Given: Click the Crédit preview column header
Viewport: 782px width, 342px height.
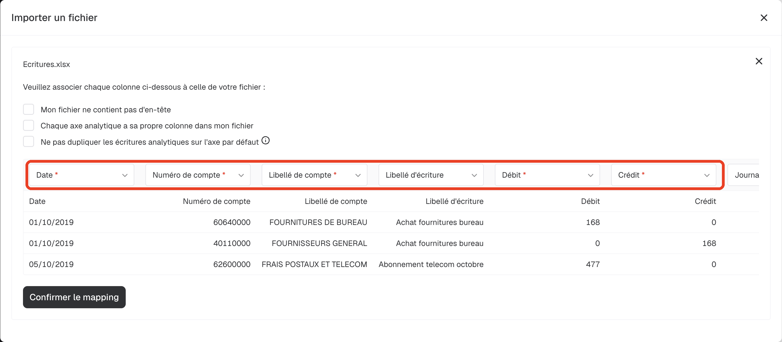Looking at the screenshot, I should pyautogui.click(x=705, y=201).
